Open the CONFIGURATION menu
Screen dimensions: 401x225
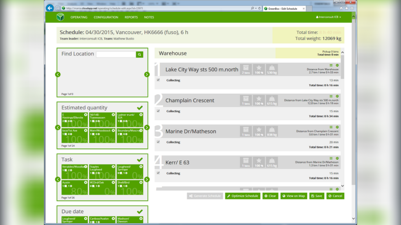click(106, 17)
